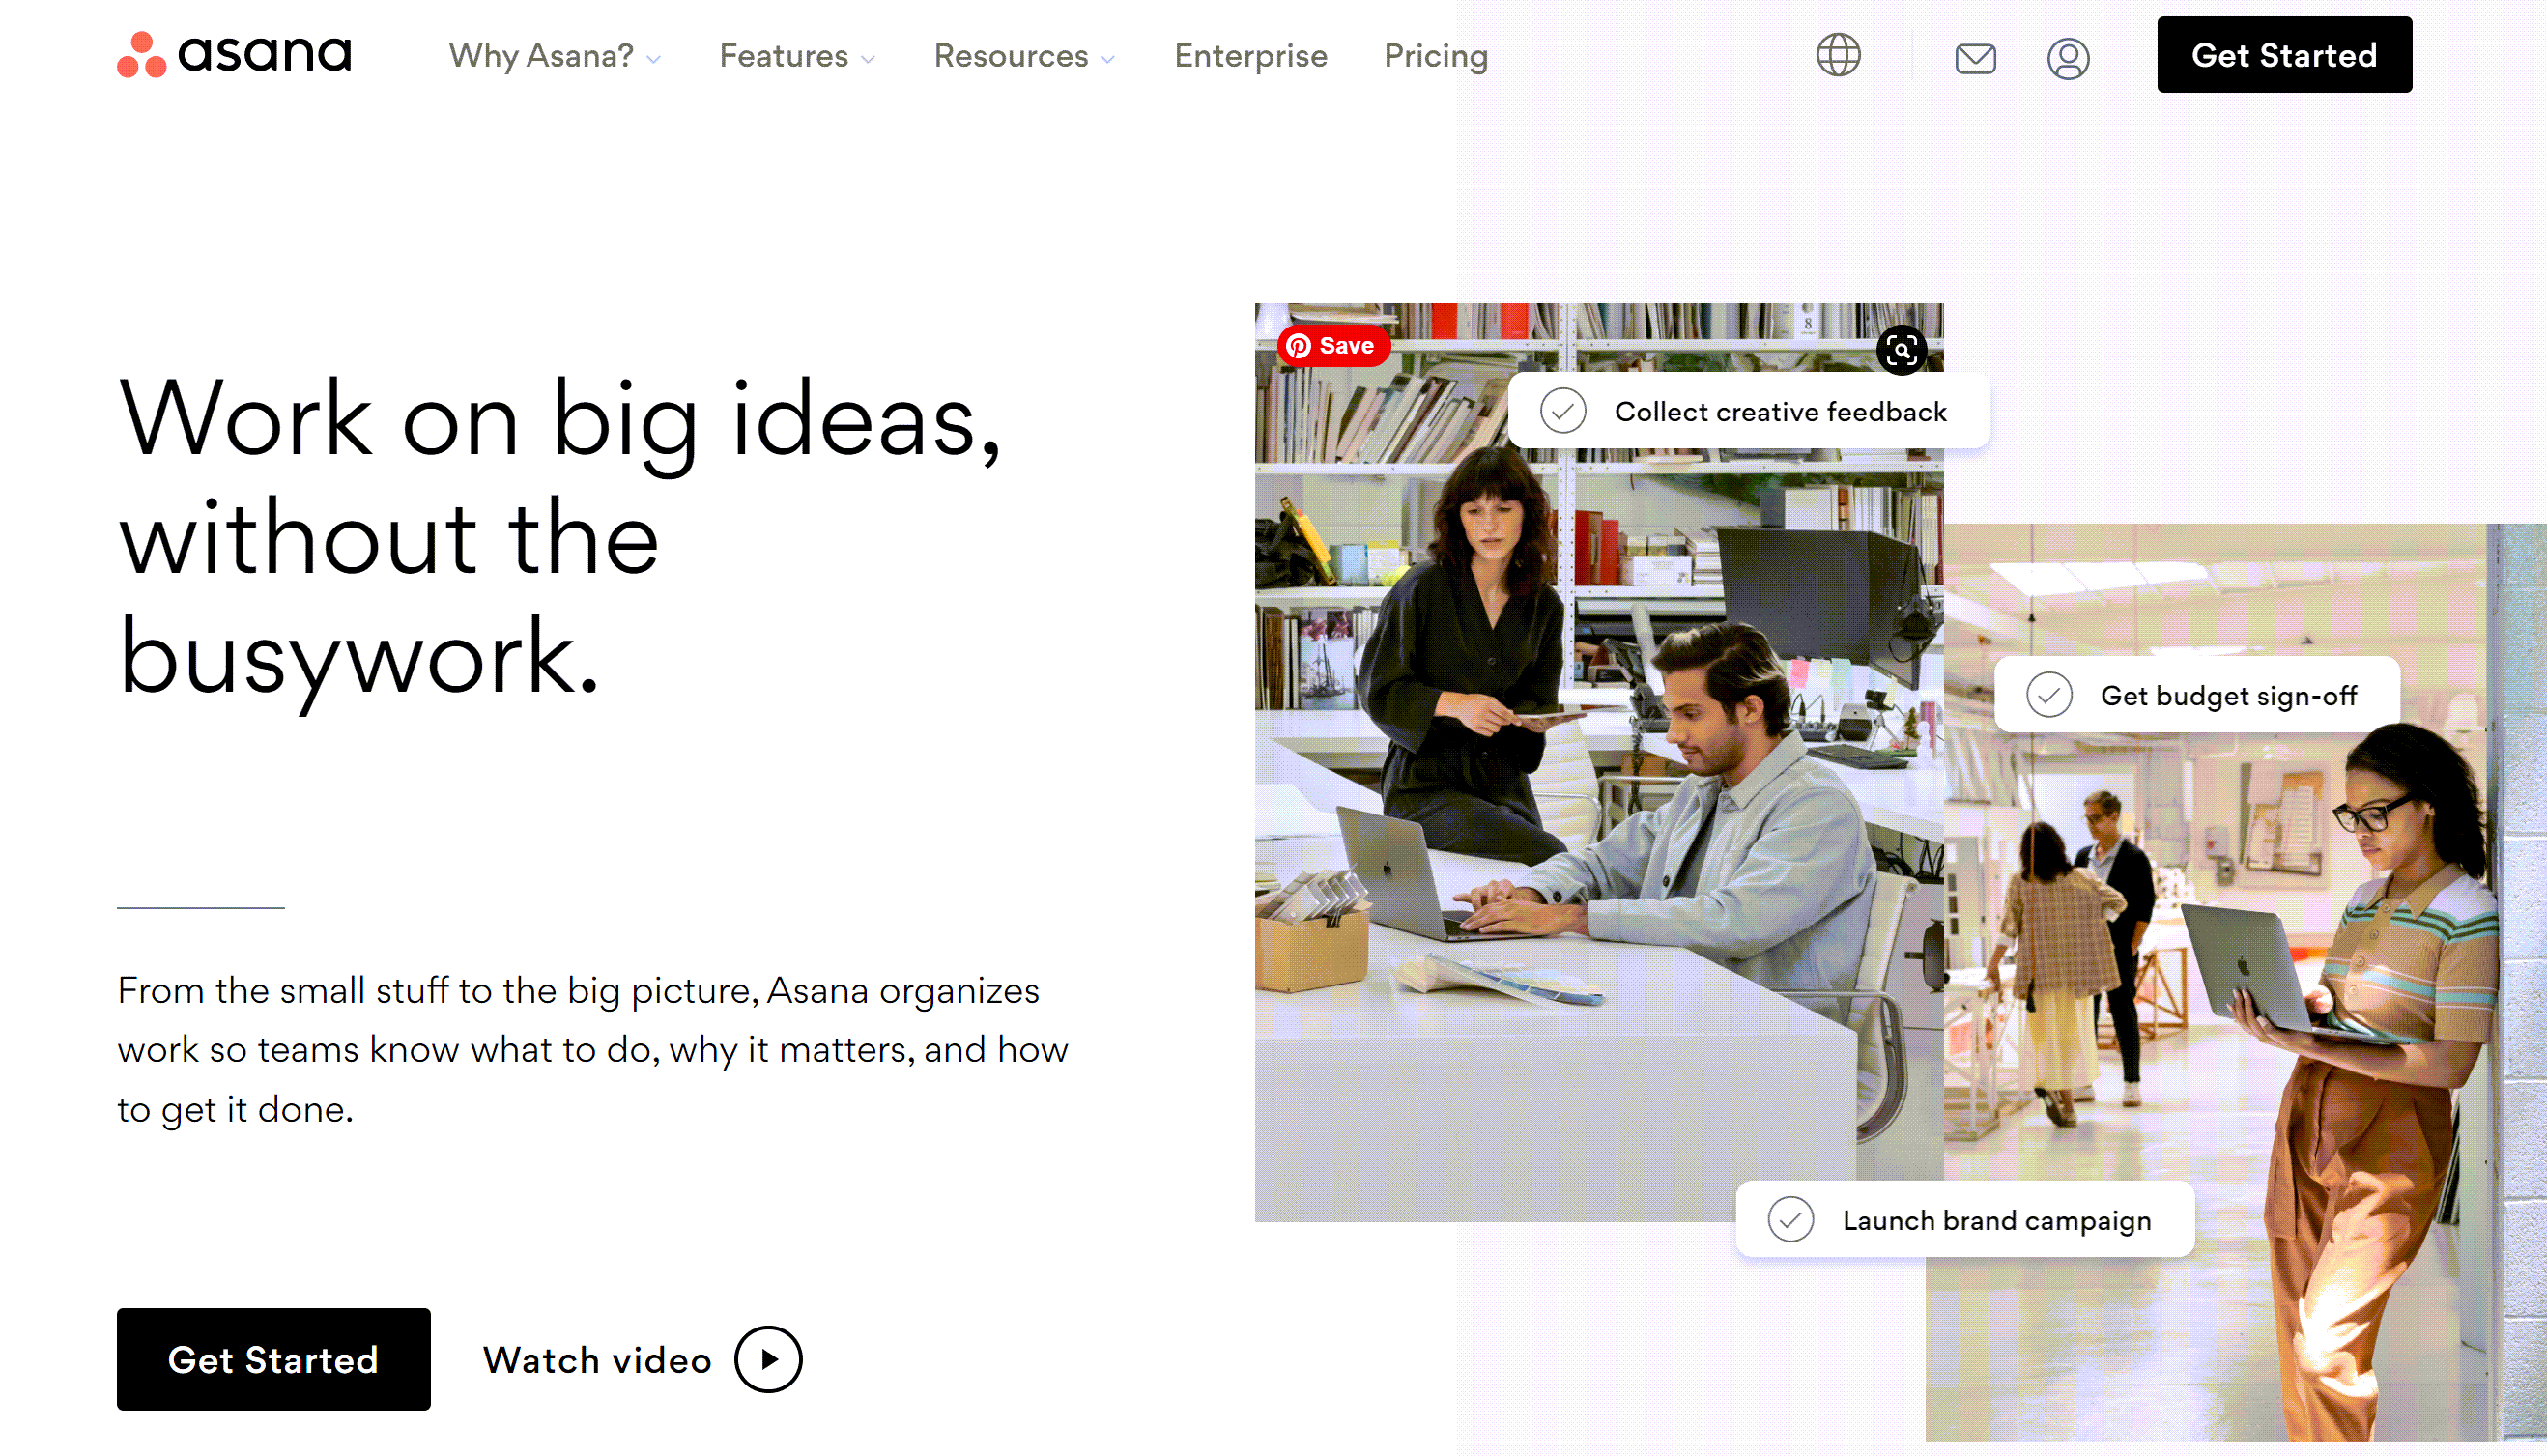Click the three-dot Asana logo mark
This screenshot has width=2547, height=1456.
[x=141, y=55]
